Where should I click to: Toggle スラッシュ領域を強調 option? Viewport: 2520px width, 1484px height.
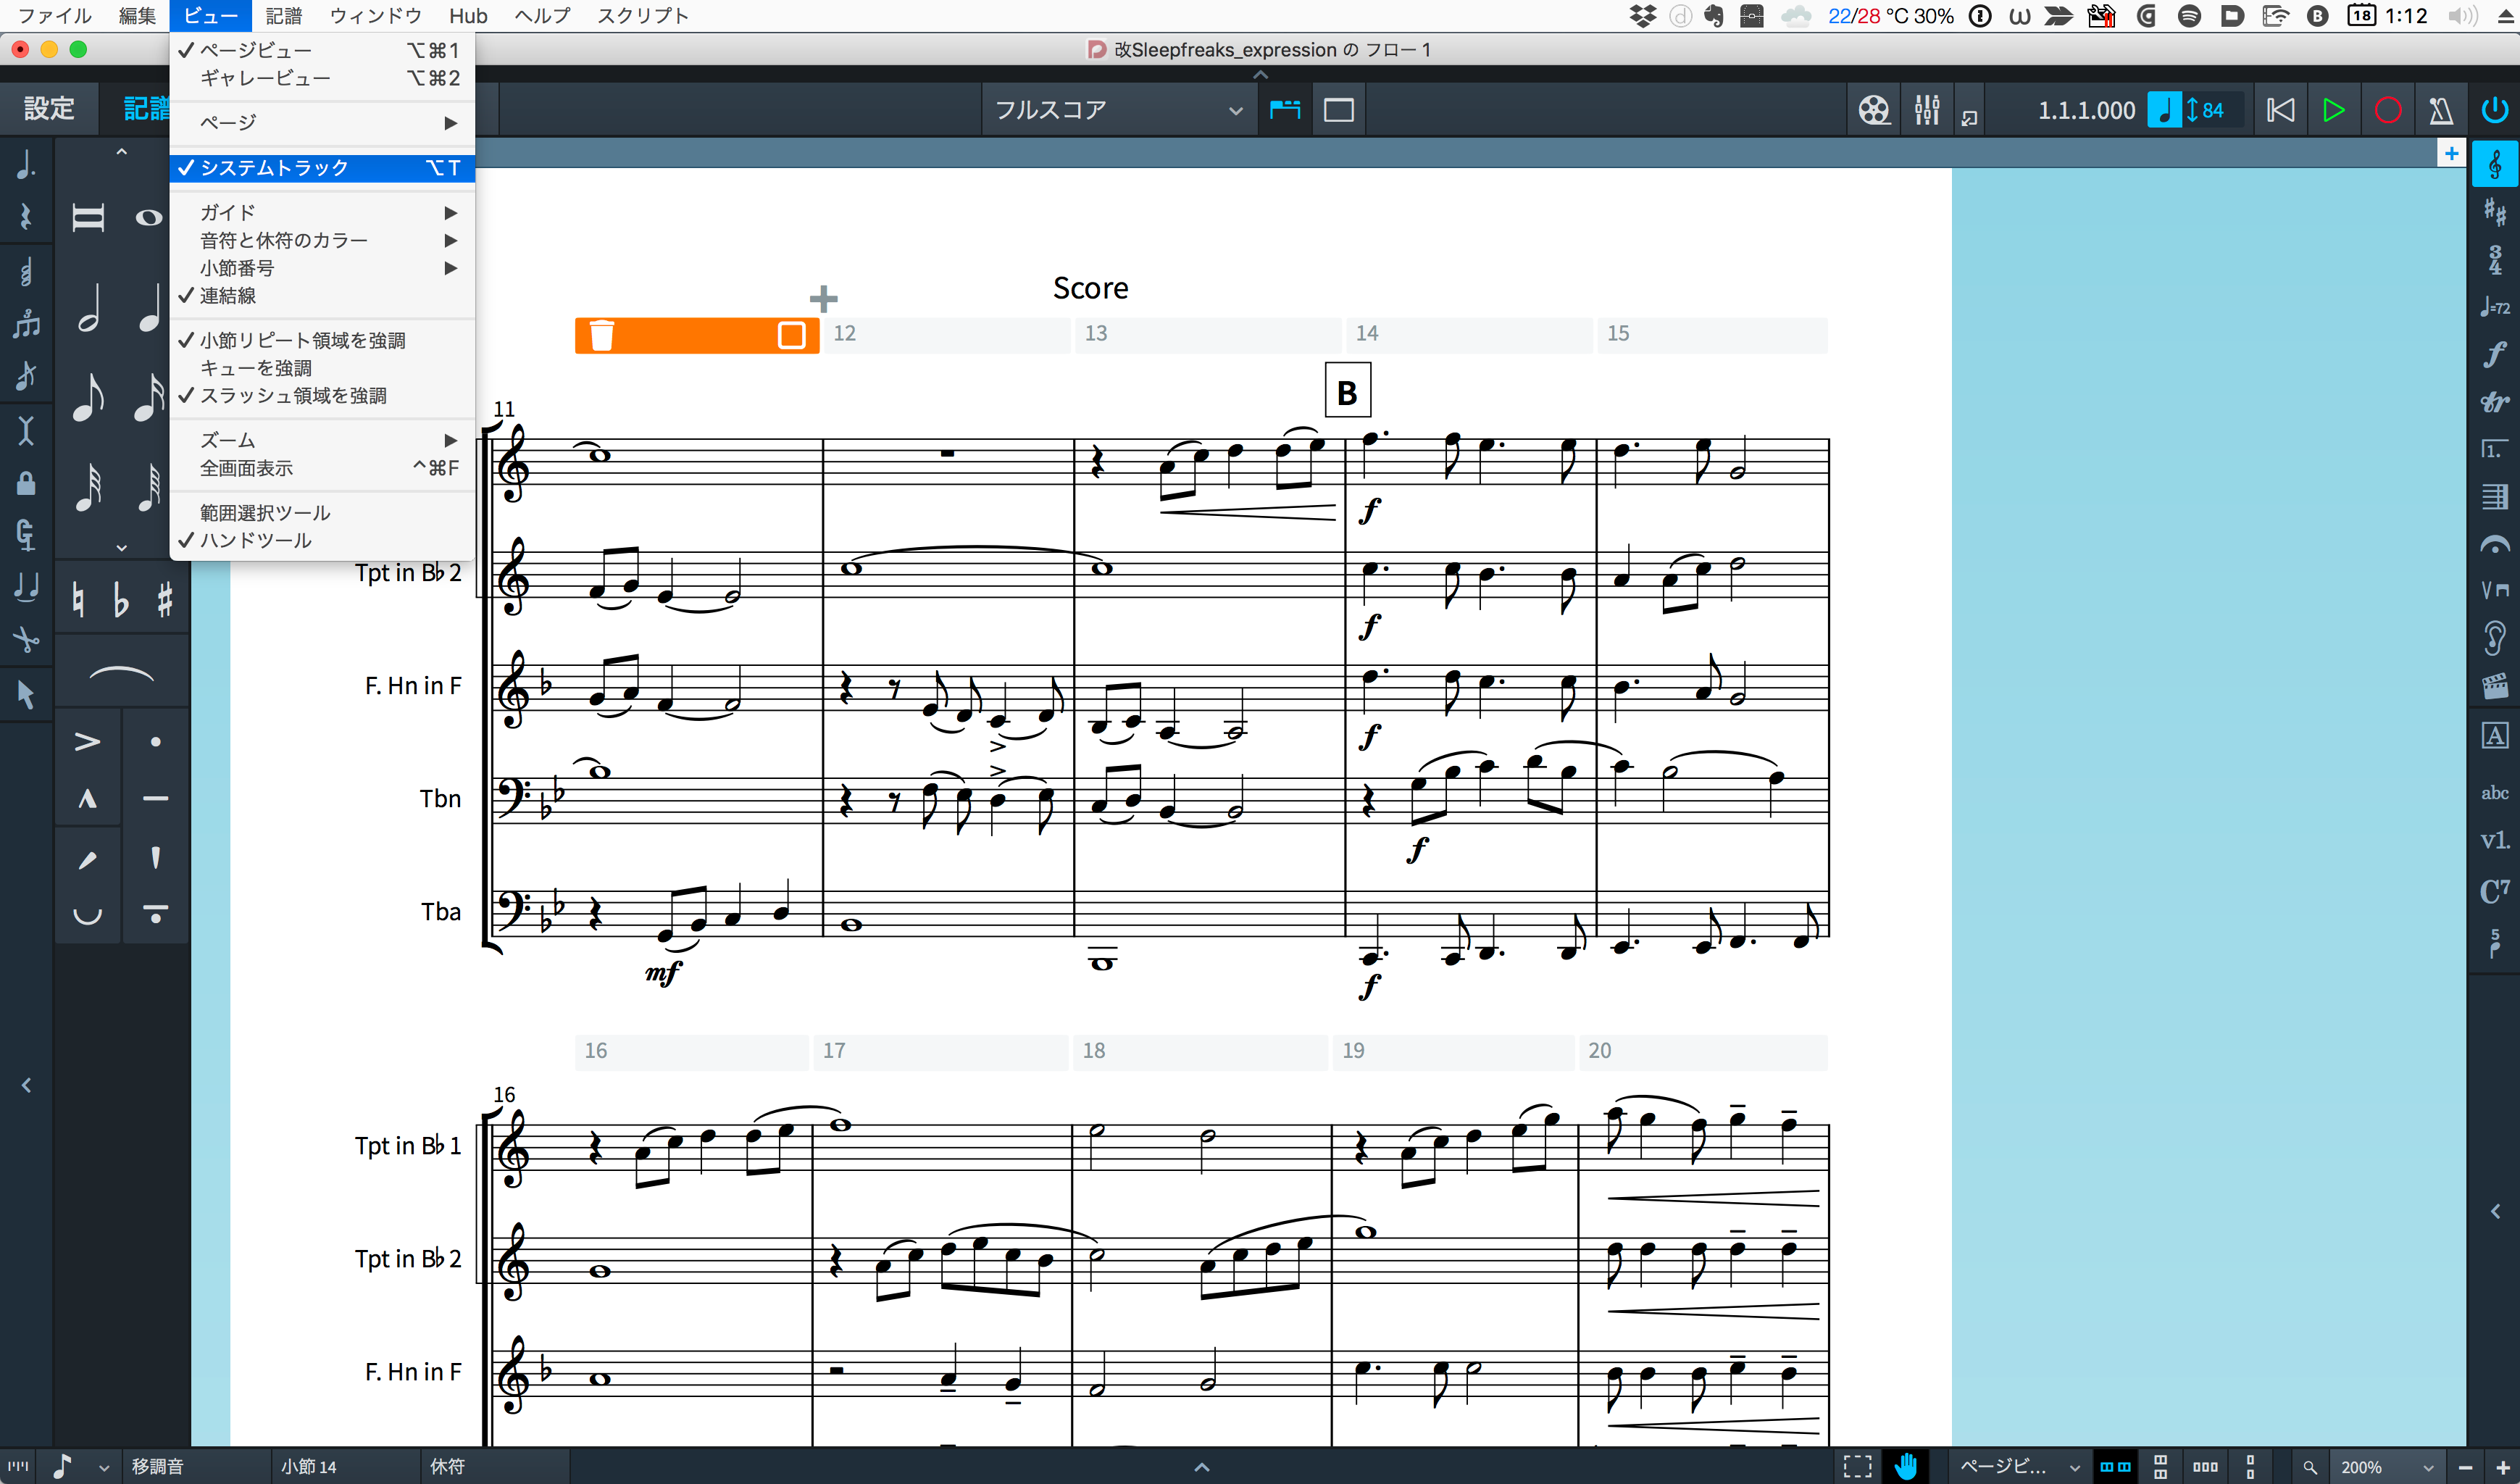click(322, 396)
